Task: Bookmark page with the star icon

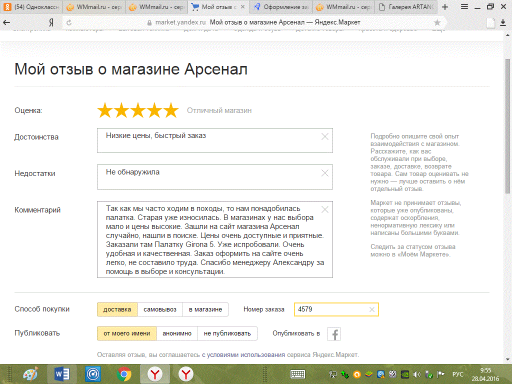Action: pyautogui.click(x=437, y=22)
